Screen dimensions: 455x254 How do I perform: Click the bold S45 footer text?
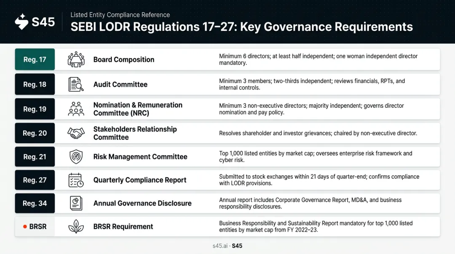(x=237, y=246)
